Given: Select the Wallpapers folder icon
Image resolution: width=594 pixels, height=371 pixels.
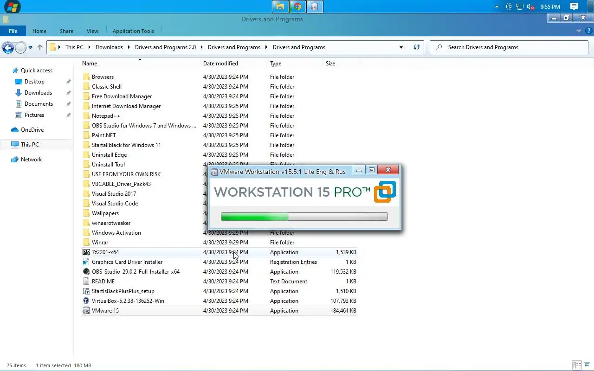Looking at the screenshot, I should 86,213.
